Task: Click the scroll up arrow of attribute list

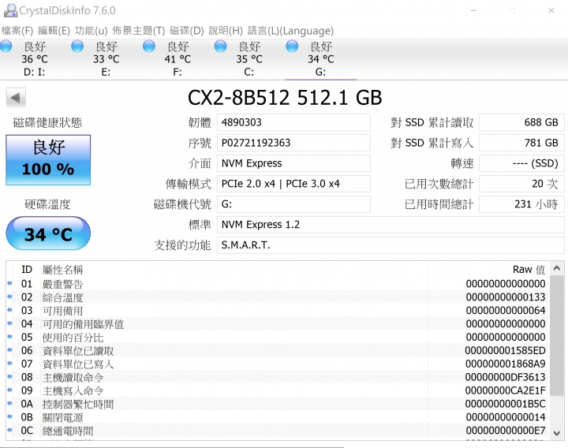Action: [557, 268]
